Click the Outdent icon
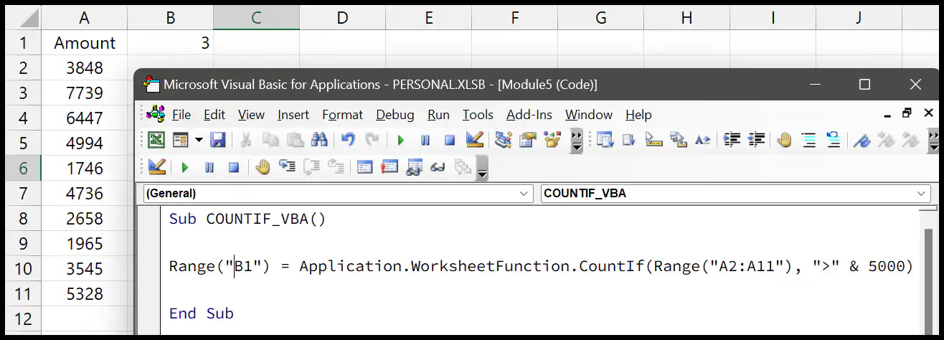Screen dimensions: 944x340 pos(756,141)
